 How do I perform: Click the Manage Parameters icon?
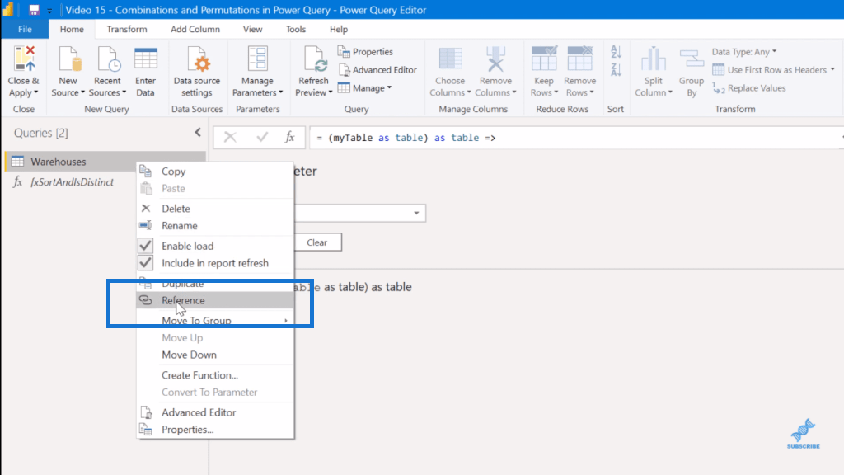pyautogui.click(x=257, y=59)
